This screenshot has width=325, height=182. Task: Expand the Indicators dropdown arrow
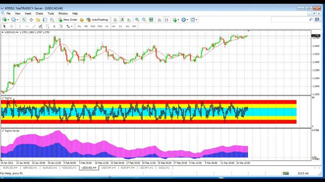(x=178, y=20)
